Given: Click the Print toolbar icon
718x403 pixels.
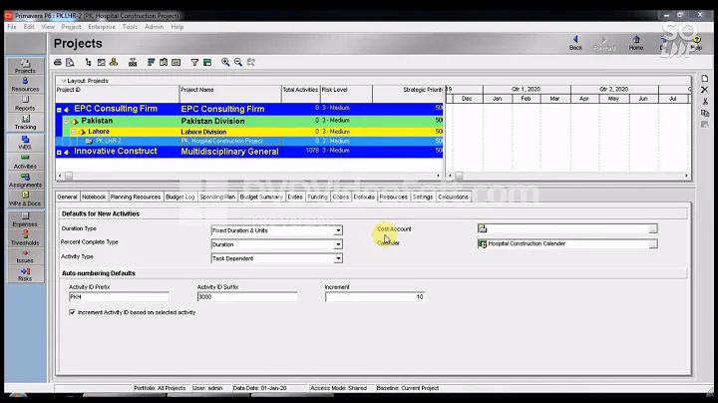Looking at the screenshot, I should [58, 62].
